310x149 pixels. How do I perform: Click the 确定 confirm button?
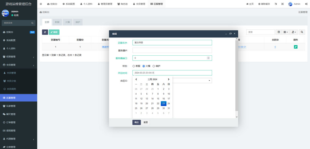point(136,122)
